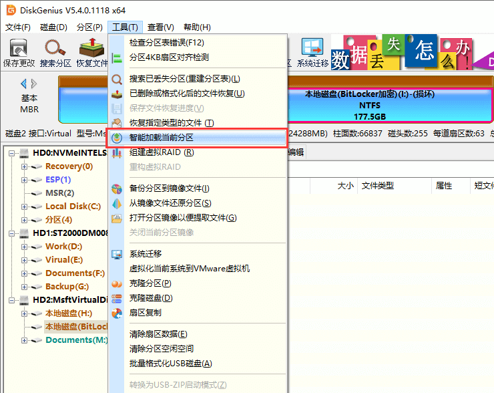
Task: Sort by 文件类型 column header
Action: coord(394,185)
